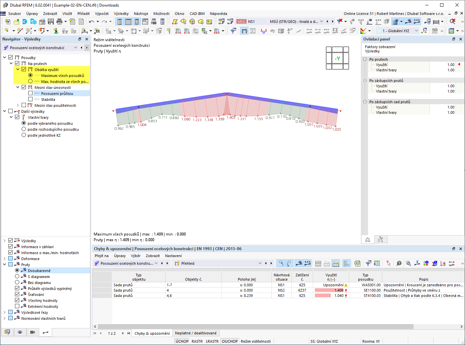Click the navigator Data display tab icon
465x345 pixels.
point(7,332)
